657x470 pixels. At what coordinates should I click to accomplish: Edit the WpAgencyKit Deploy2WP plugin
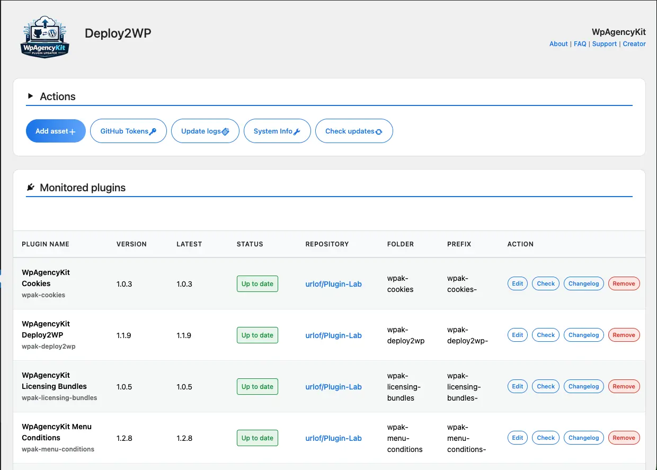click(518, 335)
